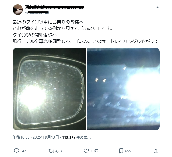Bookmark the post with the bookmark icon

click(x=121, y=151)
